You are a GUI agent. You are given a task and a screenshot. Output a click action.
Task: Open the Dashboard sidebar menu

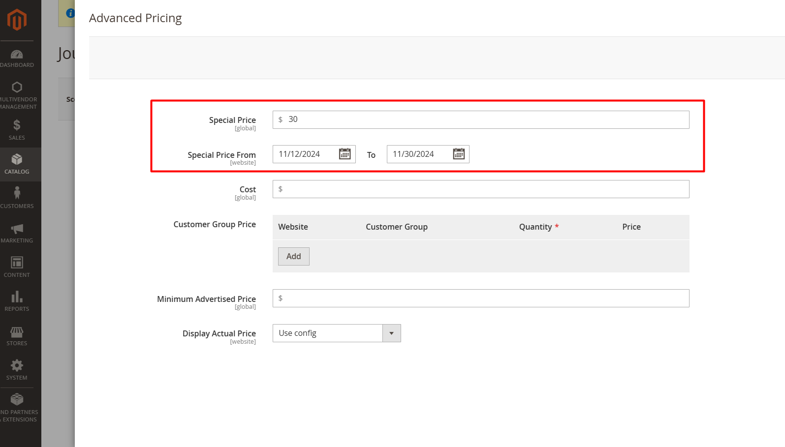click(x=17, y=59)
